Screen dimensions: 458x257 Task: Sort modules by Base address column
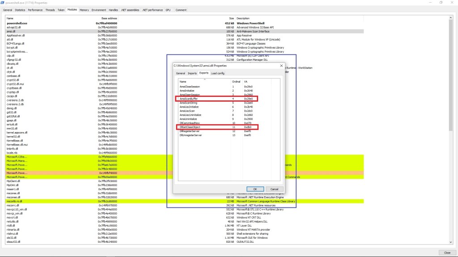pyautogui.click(x=109, y=18)
